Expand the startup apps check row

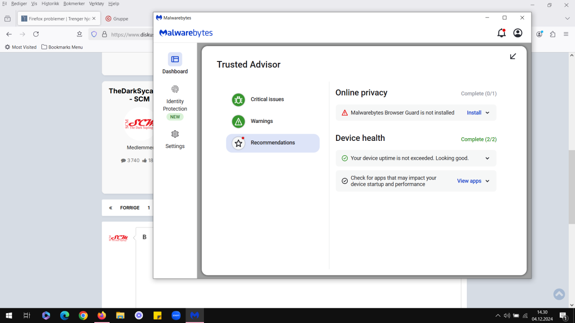click(x=487, y=181)
